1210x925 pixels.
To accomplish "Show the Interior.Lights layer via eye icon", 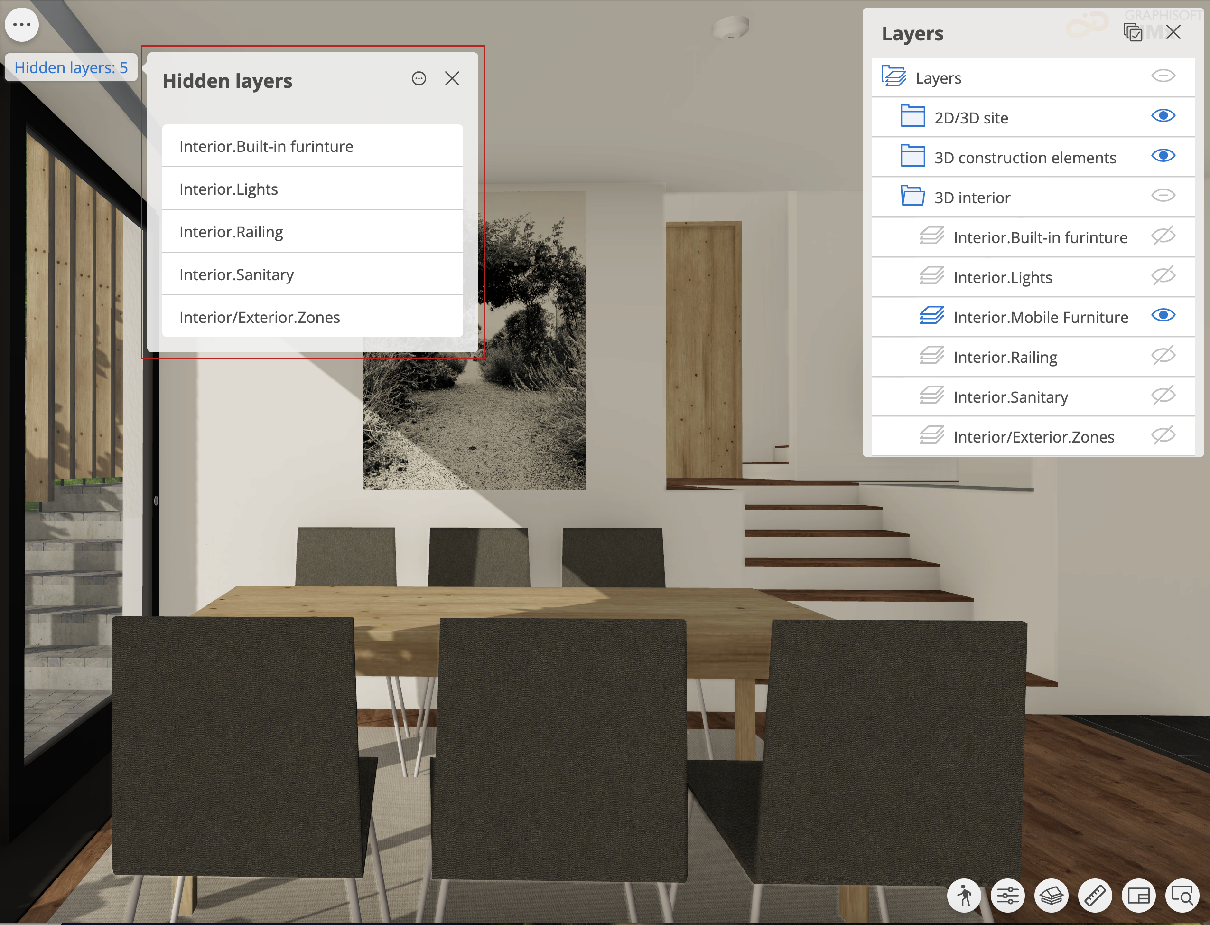I will pos(1163,275).
